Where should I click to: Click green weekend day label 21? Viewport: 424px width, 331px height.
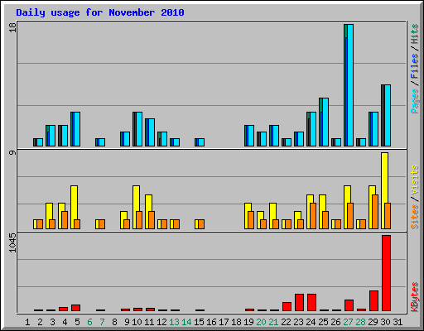[x=273, y=322]
